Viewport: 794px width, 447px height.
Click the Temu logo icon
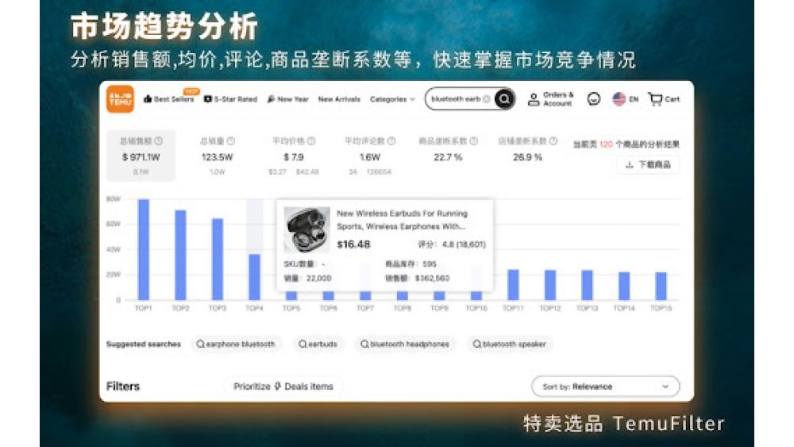[121, 99]
